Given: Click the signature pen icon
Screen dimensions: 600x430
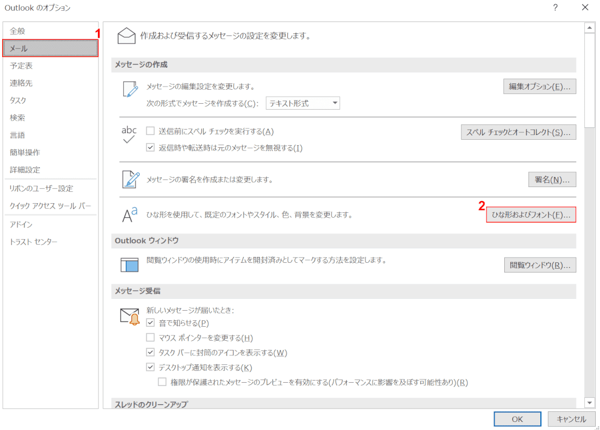Looking at the screenshot, I should (x=131, y=180).
